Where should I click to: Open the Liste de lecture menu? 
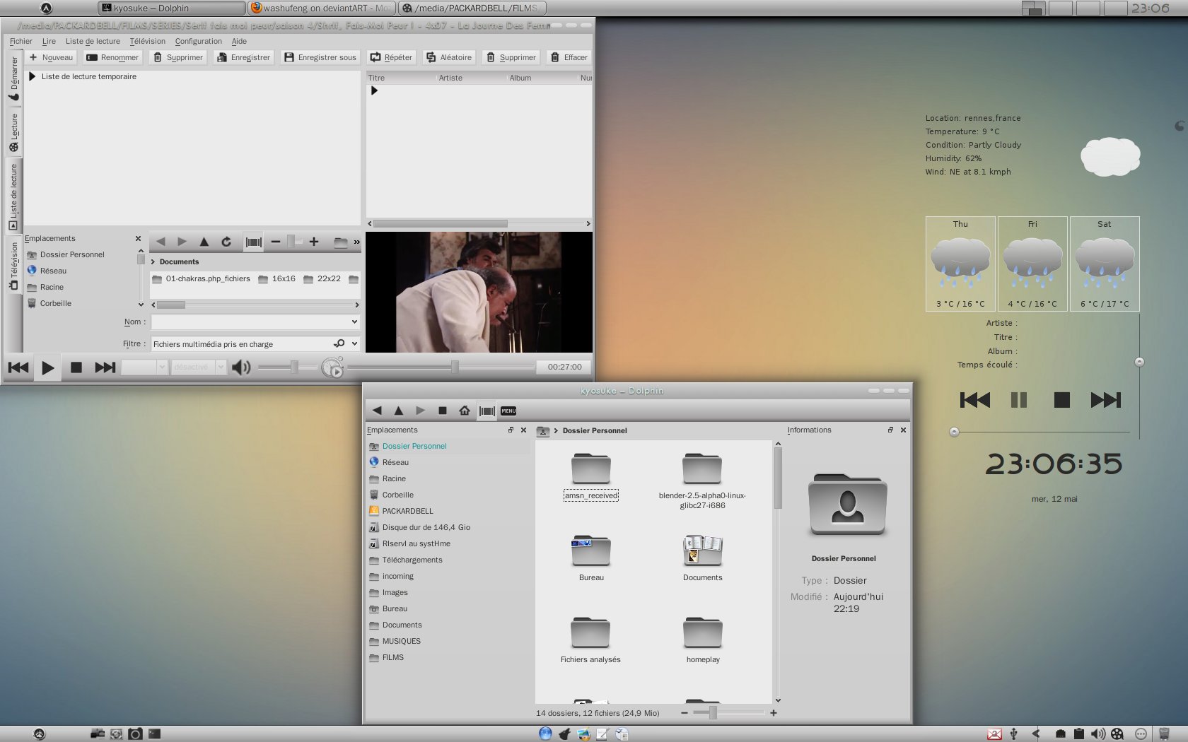[x=93, y=41]
